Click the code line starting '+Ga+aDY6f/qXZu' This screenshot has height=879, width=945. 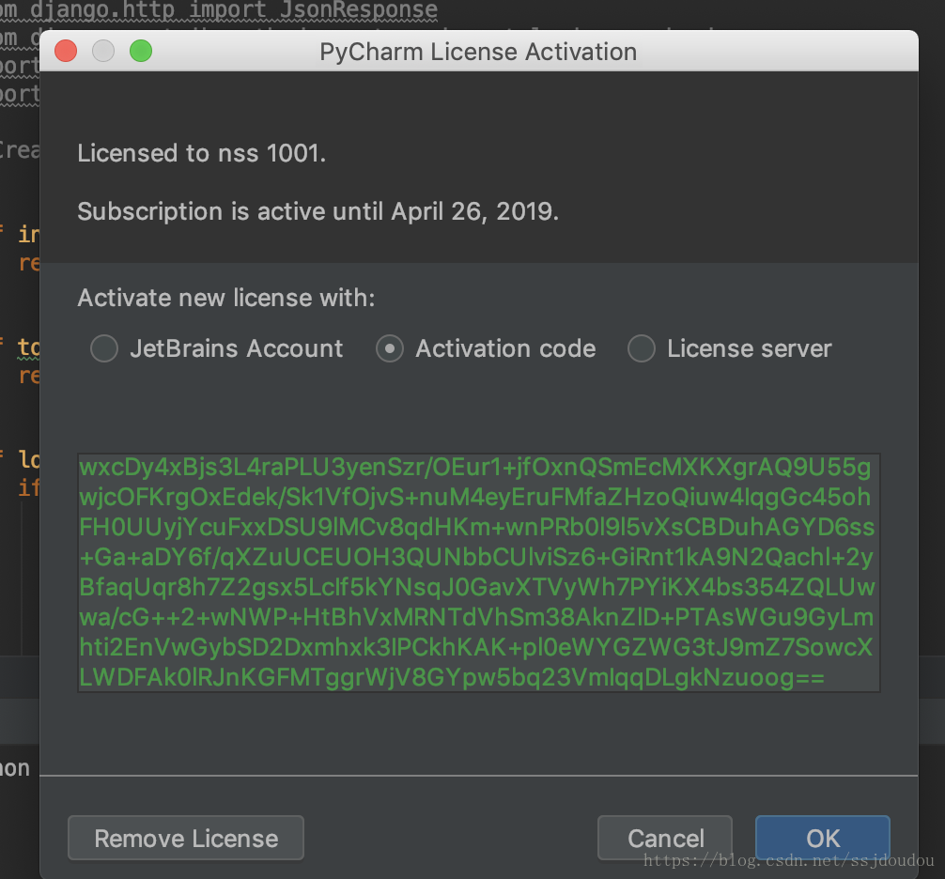pyautogui.click(x=476, y=557)
